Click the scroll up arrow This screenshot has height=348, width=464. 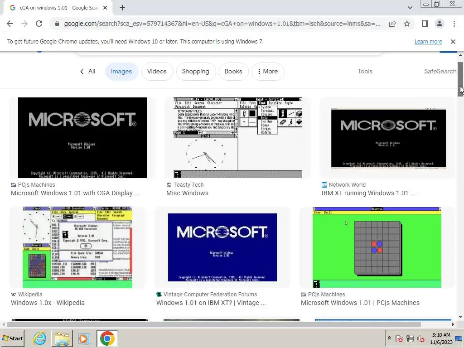460,55
